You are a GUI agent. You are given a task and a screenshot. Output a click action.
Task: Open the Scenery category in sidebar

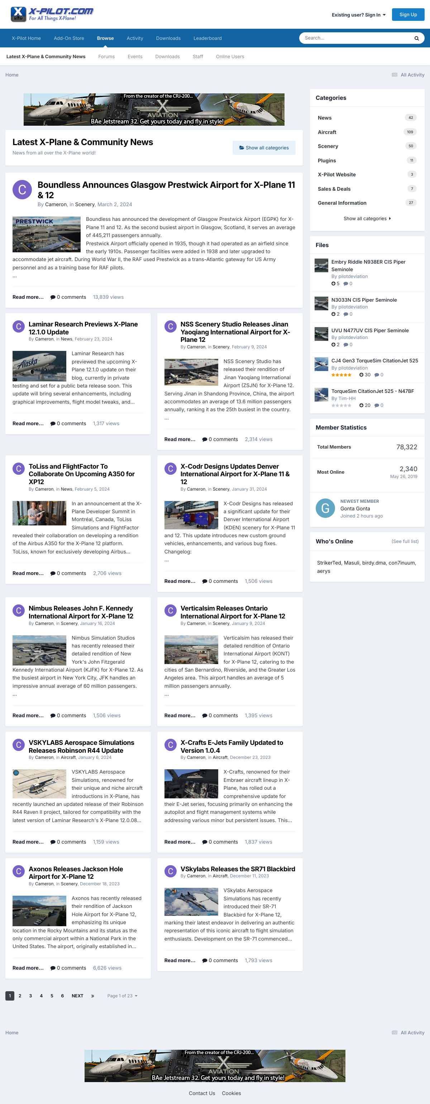coord(328,146)
